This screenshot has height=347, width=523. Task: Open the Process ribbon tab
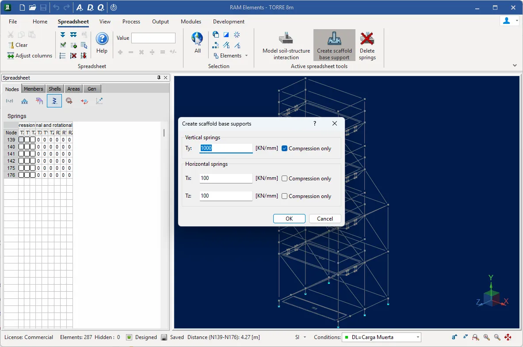pyautogui.click(x=131, y=22)
